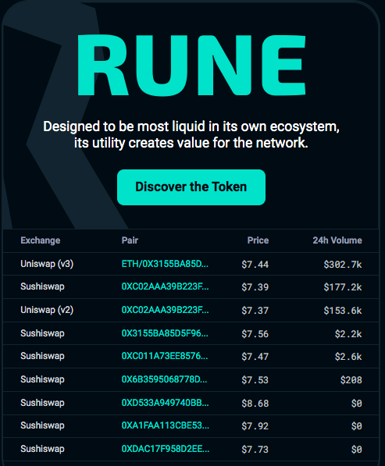
Task: Open the Uniswap (v2) 0XC02AAA39B223F... pair
Action: click(165, 310)
